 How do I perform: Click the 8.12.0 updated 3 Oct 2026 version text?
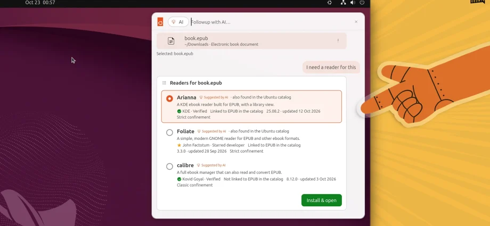click(x=311, y=179)
